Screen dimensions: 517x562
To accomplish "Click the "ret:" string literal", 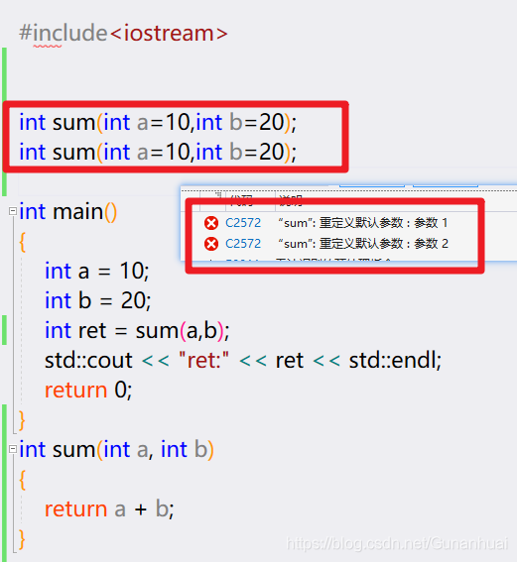I will [x=203, y=360].
